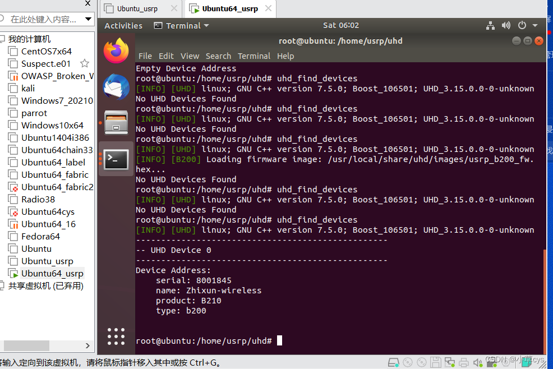Viewport: 553px width, 369px height.
Task: Open Firefox from the Ubuntu dock
Action: click(116, 50)
